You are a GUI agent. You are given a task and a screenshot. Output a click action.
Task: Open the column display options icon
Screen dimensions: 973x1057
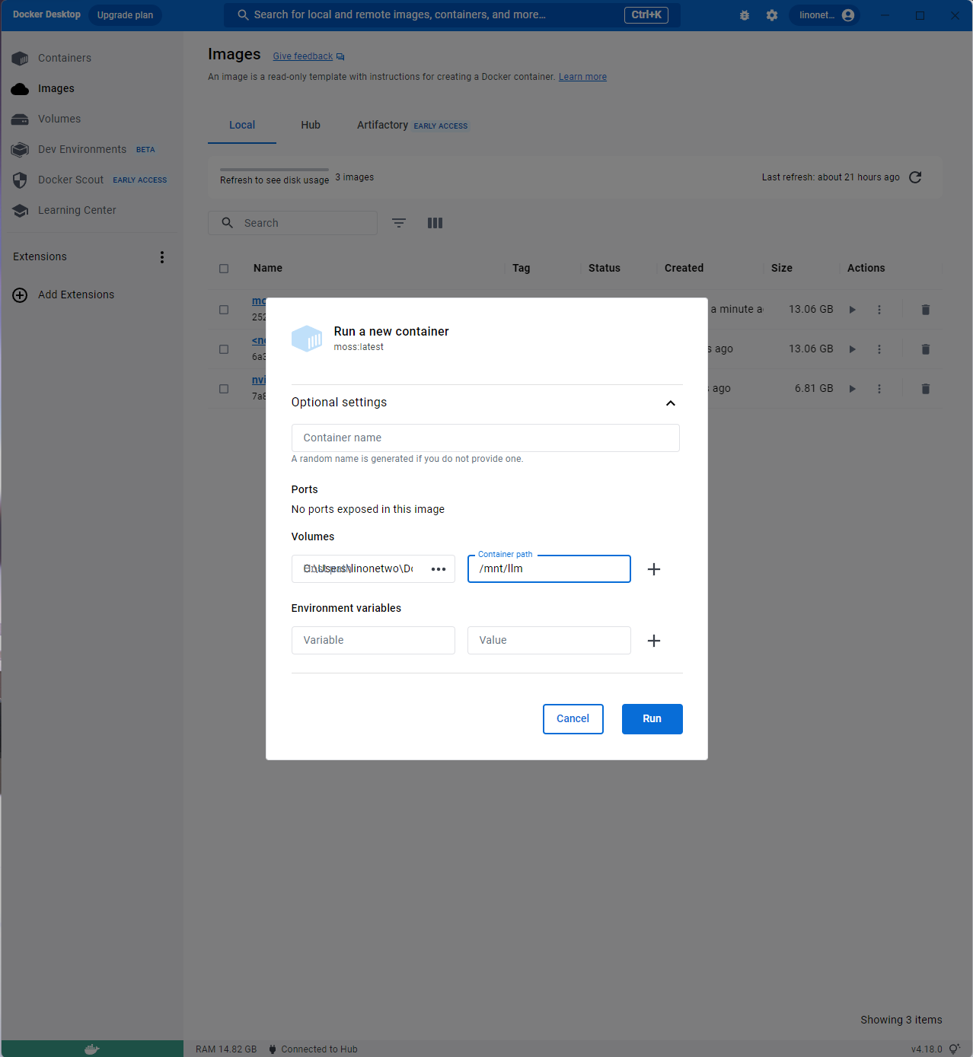(x=435, y=223)
